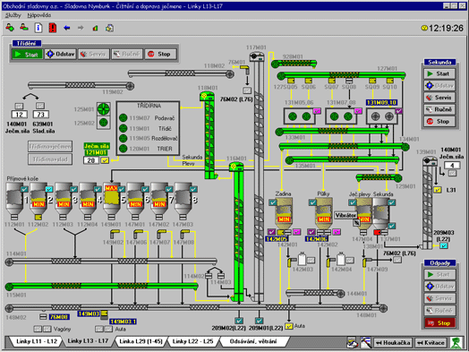469x352 pixels.
Task: Click the Houkačka horn button
Action: point(393,343)
